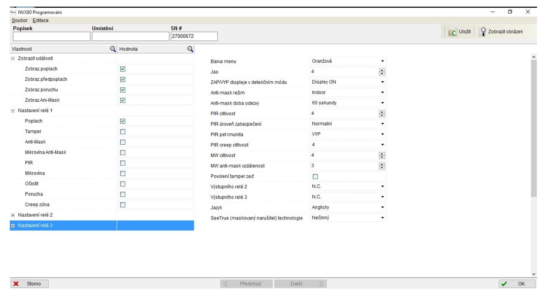Expand Nastavení relé 2 tree node
Viewport: 547px width, 292px height.
pyautogui.click(x=13, y=215)
